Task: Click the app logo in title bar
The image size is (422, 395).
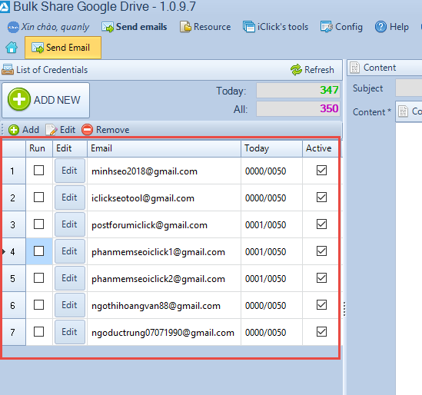Action: click(5, 6)
